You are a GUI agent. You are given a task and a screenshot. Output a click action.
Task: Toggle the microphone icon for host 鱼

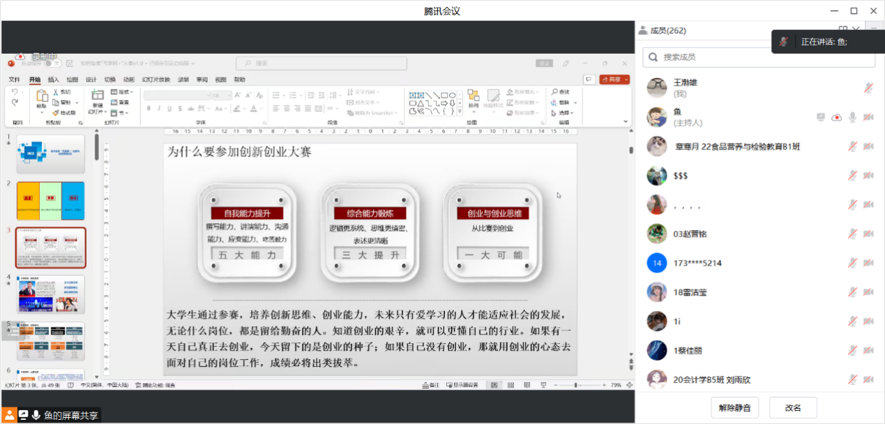[852, 117]
